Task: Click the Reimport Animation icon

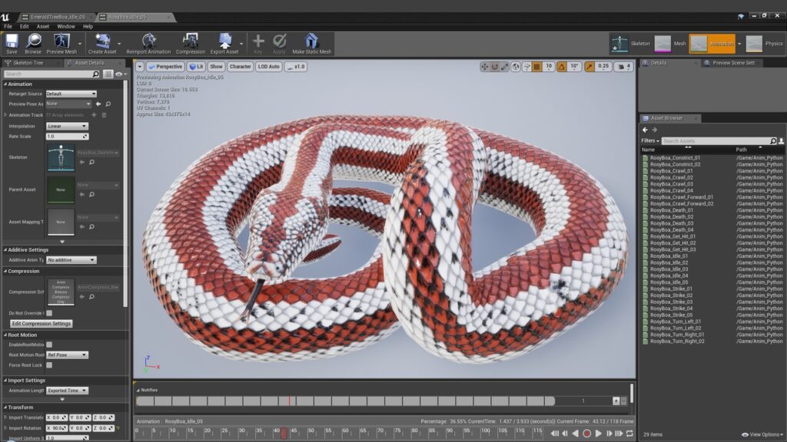Action: (x=148, y=42)
